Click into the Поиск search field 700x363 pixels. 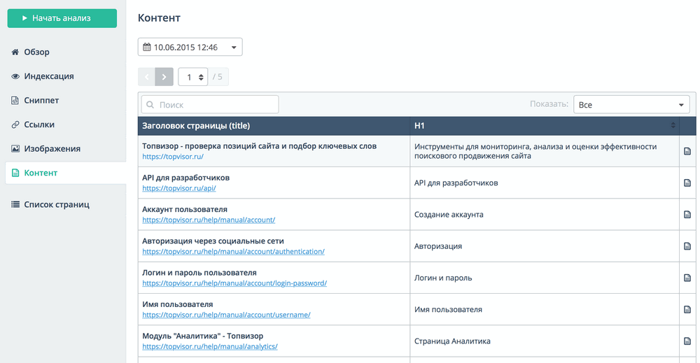[210, 104]
